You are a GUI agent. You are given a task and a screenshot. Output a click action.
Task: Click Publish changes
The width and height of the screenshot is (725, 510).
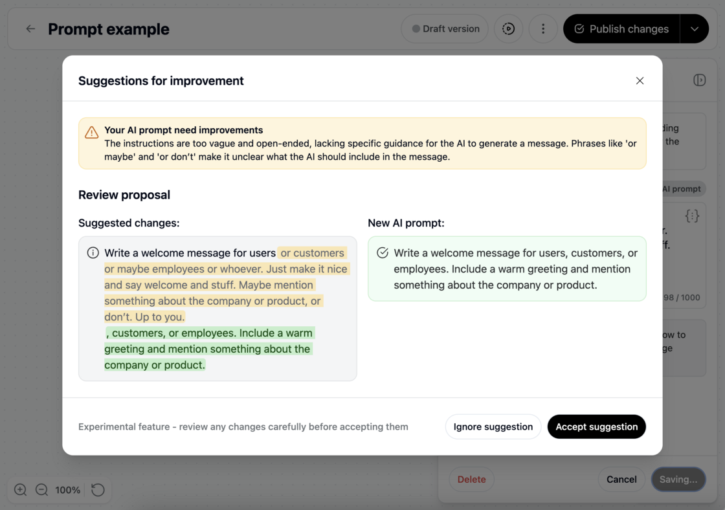point(621,28)
